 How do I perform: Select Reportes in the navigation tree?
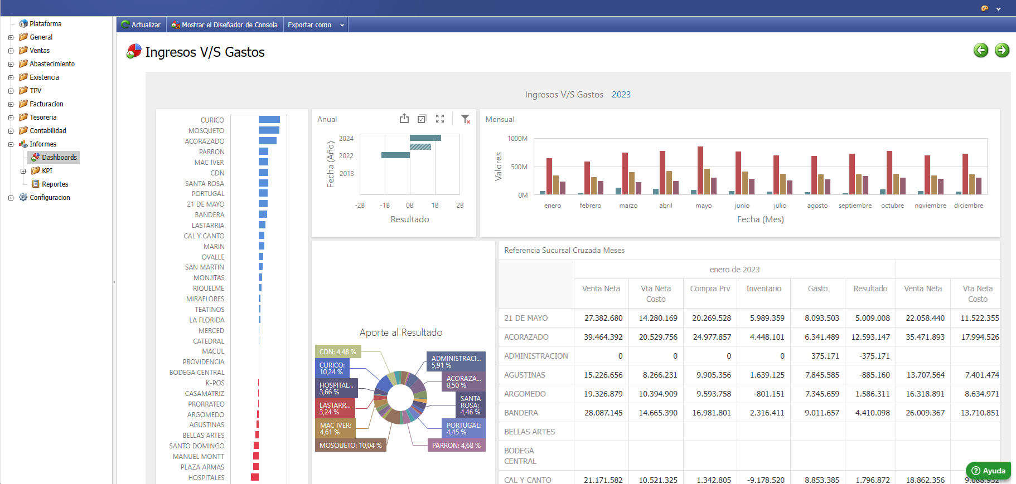(55, 184)
